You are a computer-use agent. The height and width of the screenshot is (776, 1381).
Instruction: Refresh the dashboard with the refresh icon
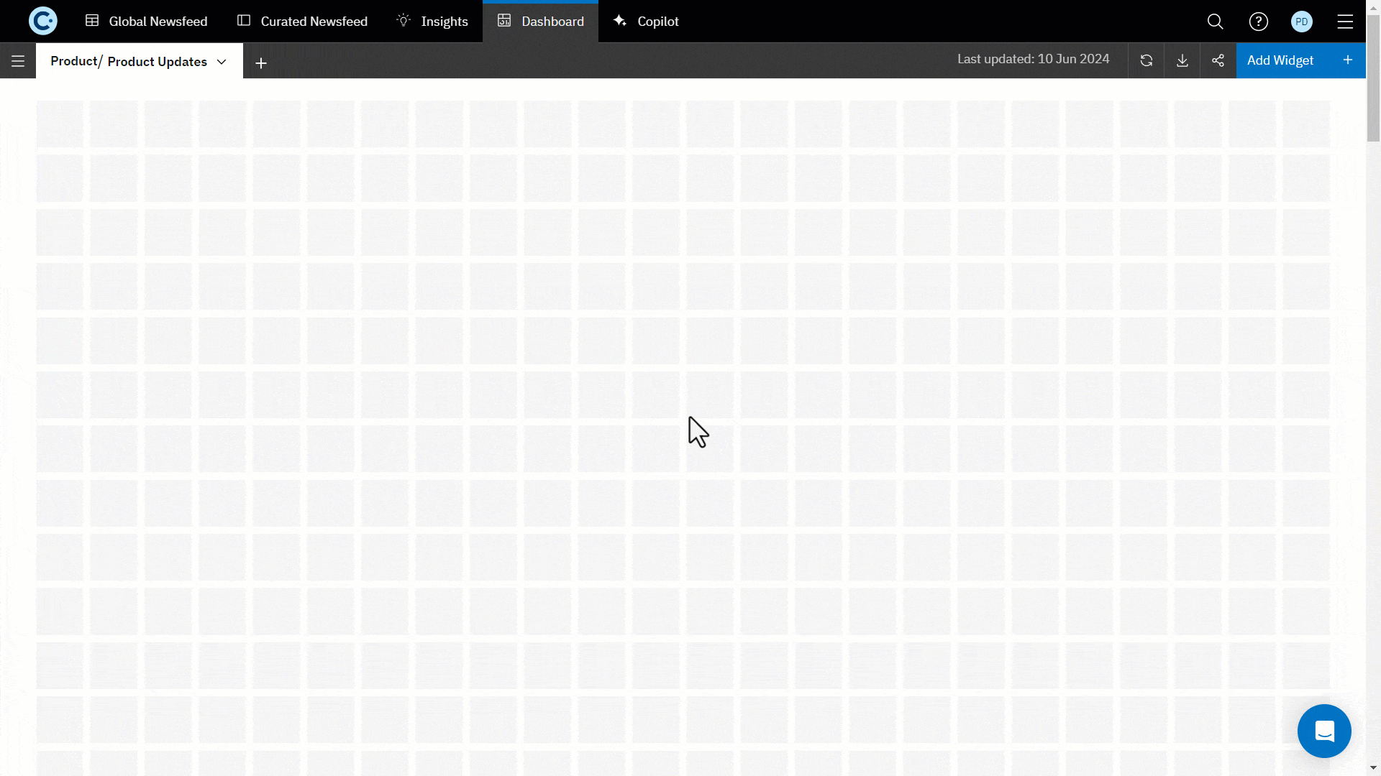1147,60
